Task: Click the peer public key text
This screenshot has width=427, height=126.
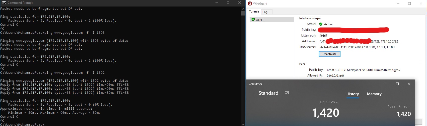Action: pyautogui.click(x=363, y=70)
